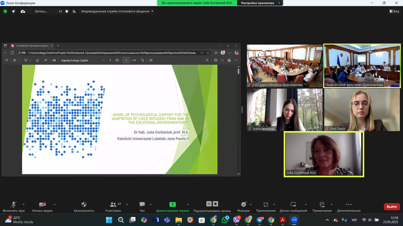Open the Copilot icon in the browser toolbar
Screen dimensions: 403x226
pyautogui.click(x=236, y=53)
